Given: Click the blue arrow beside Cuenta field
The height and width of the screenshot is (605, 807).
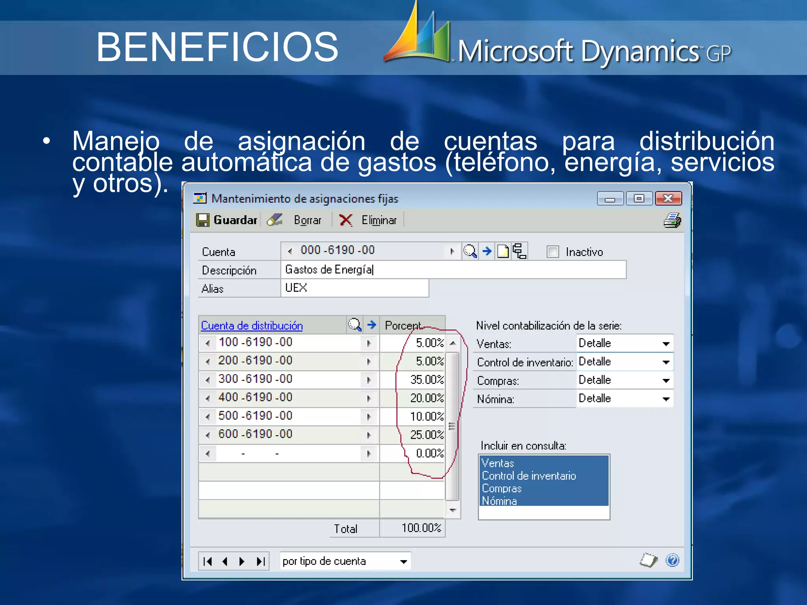Looking at the screenshot, I should click(487, 251).
